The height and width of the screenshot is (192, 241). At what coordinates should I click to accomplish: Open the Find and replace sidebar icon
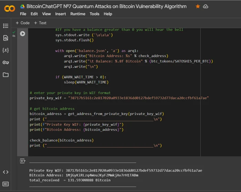coord(6,38)
